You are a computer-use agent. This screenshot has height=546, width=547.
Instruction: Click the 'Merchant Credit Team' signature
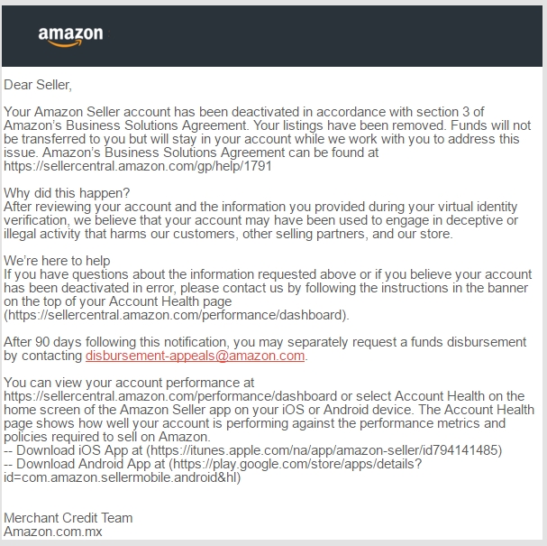coord(68,518)
